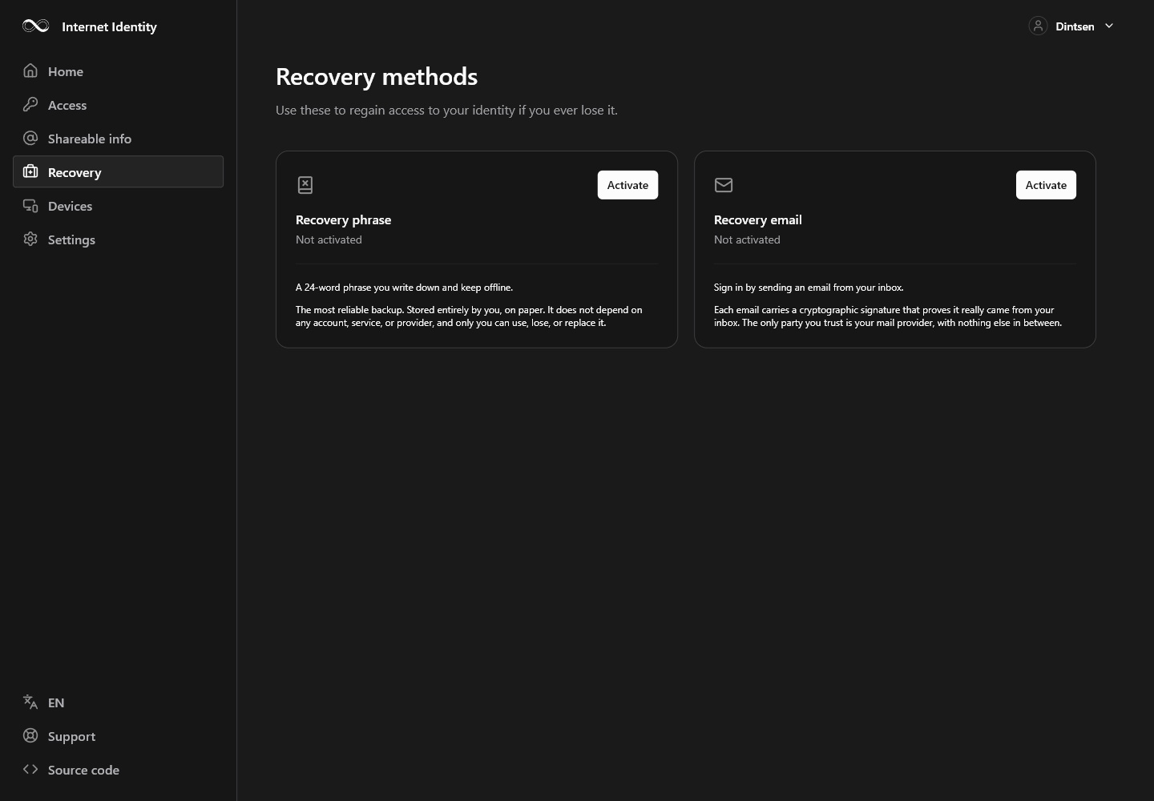Activate the Recovery phrase method
Viewport: 1154px width, 801px height.
[x=627, y=185]
